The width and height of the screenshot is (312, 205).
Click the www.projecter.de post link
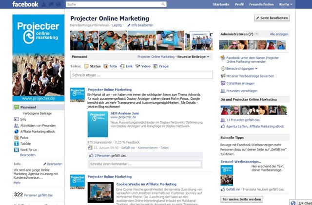[x=123, y=117]
